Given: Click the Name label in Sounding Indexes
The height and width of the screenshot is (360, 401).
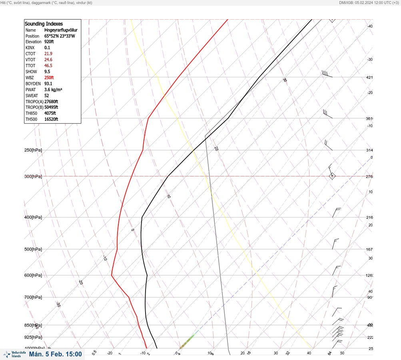Looking at the screenshot, I should point(31,30).
